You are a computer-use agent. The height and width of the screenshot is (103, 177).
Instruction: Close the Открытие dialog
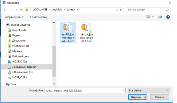[x=170, y=2]
